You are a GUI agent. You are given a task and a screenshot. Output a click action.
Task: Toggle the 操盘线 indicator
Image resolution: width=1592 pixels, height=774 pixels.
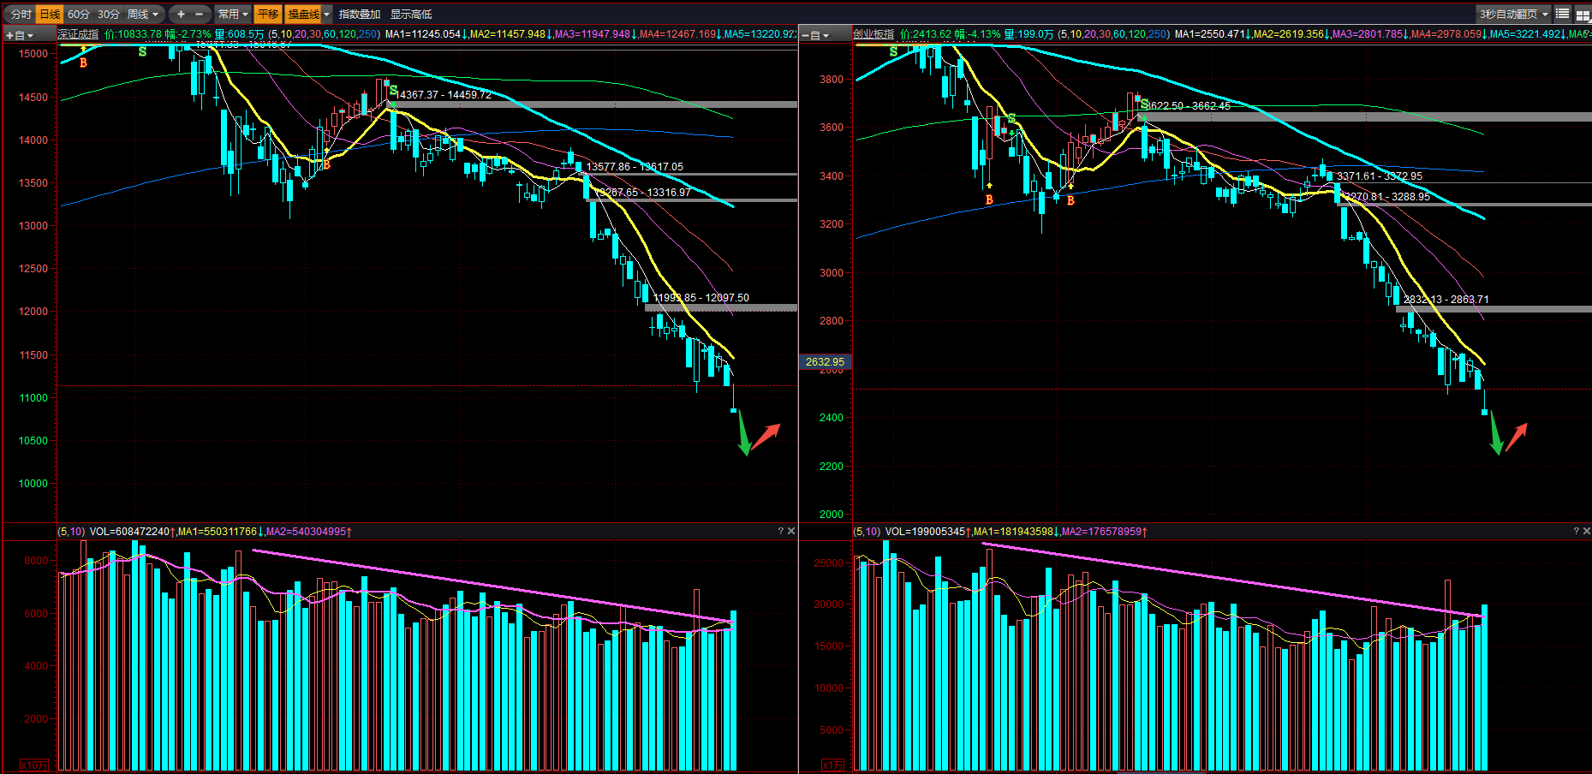(303, 14)
